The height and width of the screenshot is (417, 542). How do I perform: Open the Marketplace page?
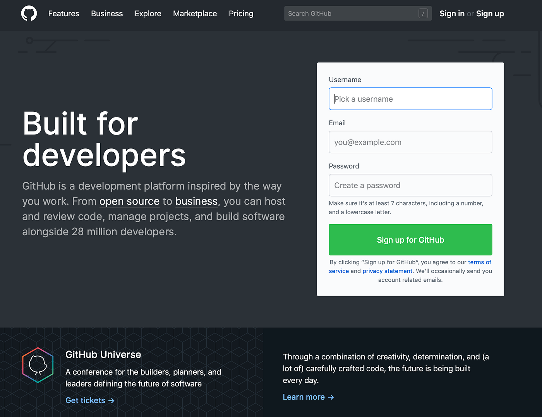click(195, 14)
